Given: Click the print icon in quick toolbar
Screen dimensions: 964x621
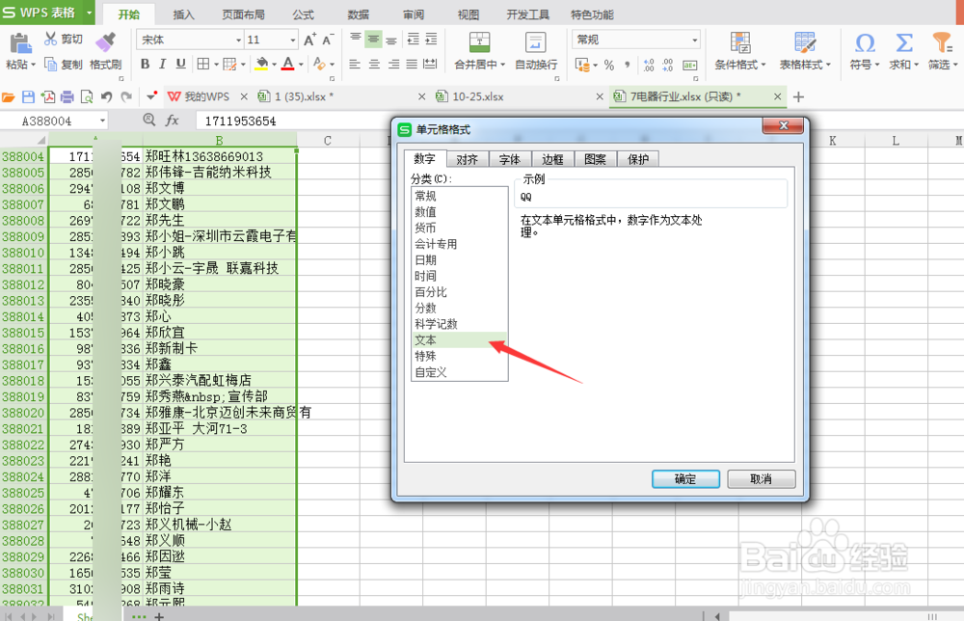Looking at the screenshot, I should pyautogui.click(x=67, y=96).
